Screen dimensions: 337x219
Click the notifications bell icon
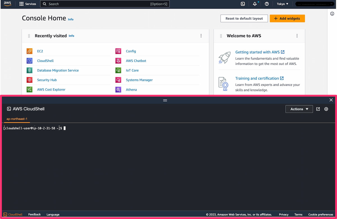254,4
